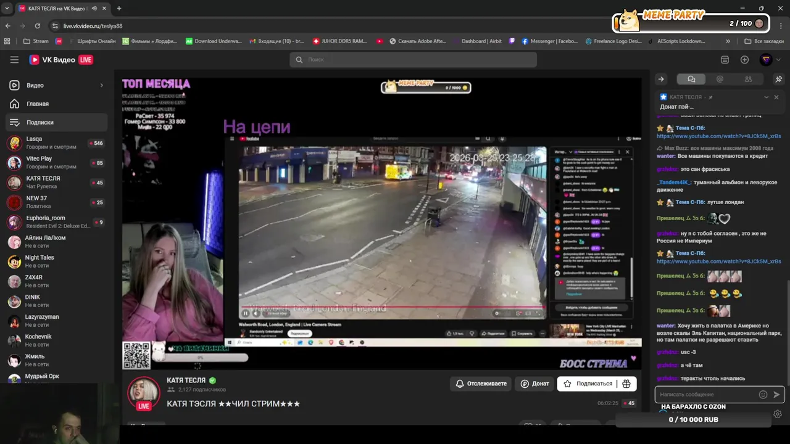Click Max Buzz reply quote in chat
Screen dimensions: 790x444
tap(715, 148)
